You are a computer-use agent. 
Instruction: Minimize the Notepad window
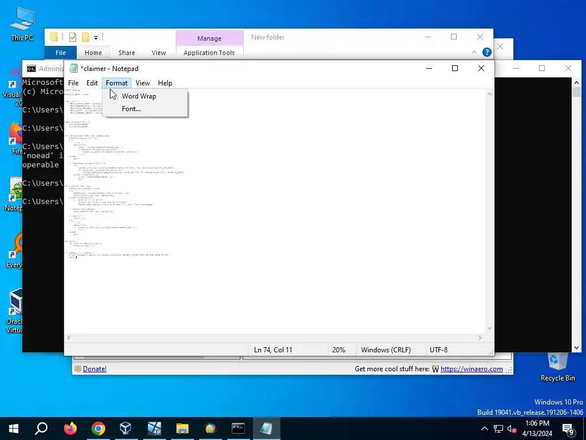point(429,69)
